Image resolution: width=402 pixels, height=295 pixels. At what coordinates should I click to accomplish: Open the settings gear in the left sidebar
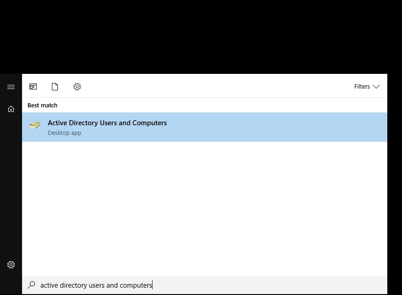(11, 265)
